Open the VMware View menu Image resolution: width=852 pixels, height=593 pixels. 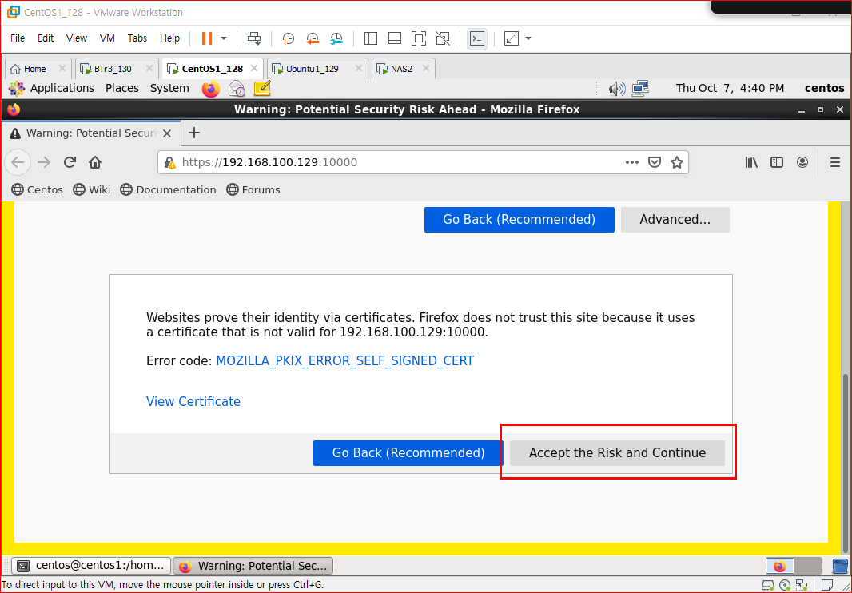tap(77, 38)
